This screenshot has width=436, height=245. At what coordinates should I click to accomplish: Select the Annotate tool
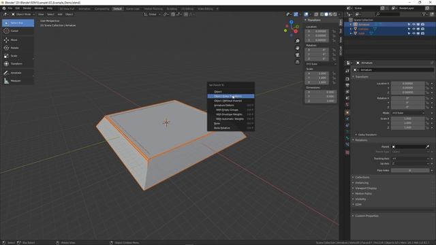tap(18, 73)
